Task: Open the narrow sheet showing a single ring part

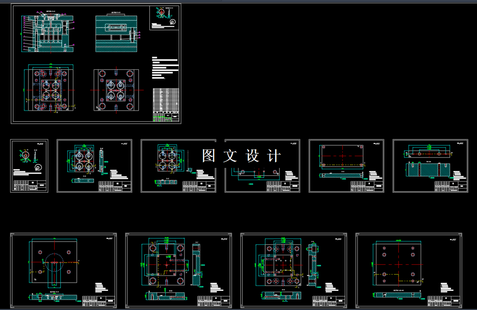Action: [29, 166]
